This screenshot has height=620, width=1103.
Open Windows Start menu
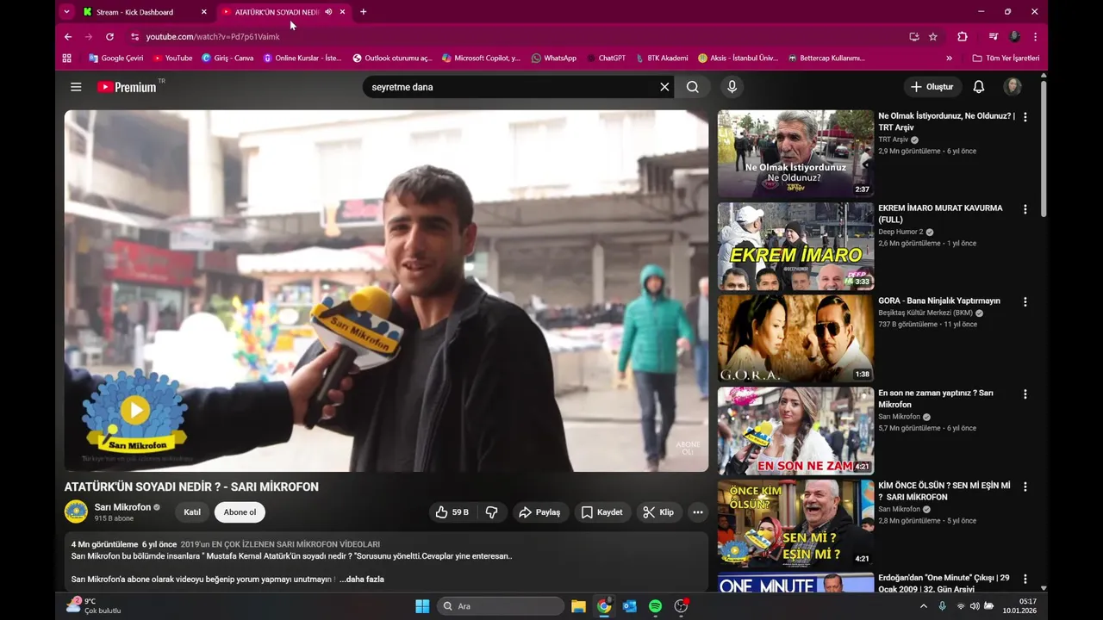pos(422,606)
